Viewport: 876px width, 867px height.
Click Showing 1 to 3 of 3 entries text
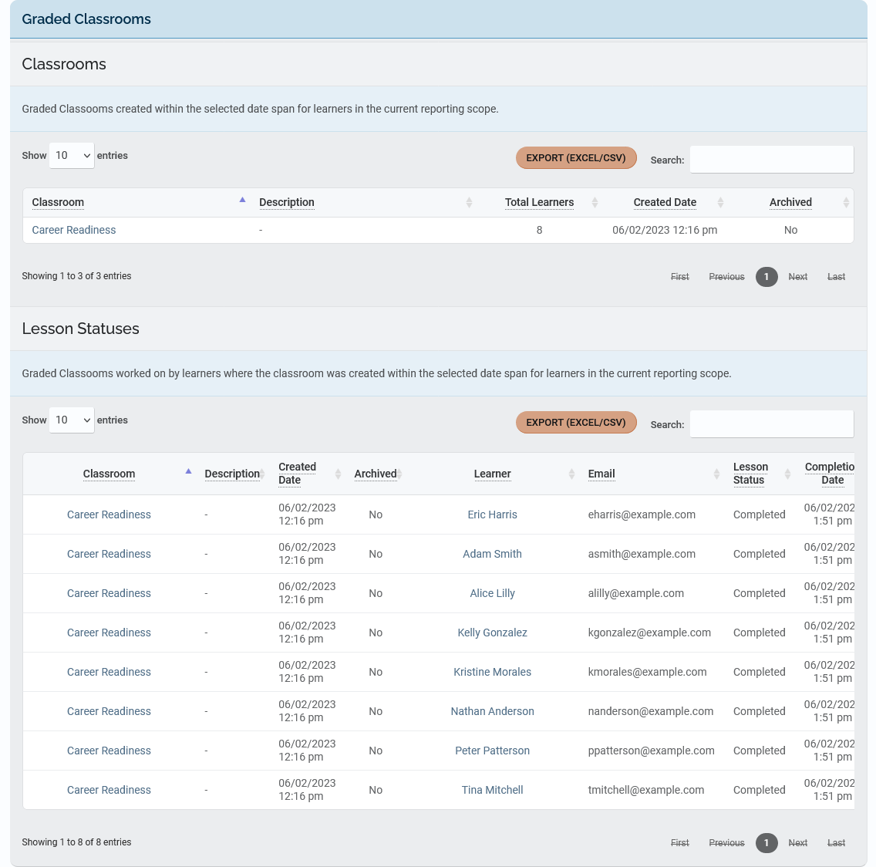pos(76,275)
